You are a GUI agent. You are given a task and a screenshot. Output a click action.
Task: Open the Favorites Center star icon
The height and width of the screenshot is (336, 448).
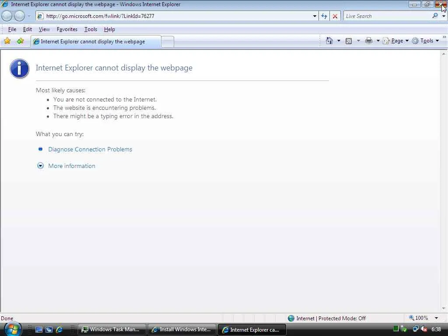tap(7, 41)
